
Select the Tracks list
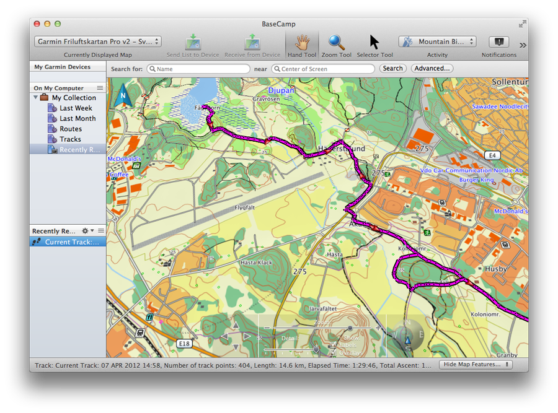[x=70, y=139]
